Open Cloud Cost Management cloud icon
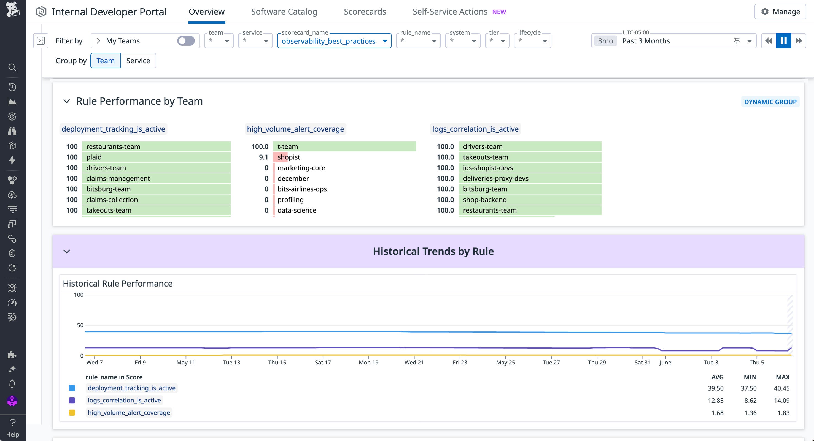This screenshot has height=441, width=814. point(12,195)
